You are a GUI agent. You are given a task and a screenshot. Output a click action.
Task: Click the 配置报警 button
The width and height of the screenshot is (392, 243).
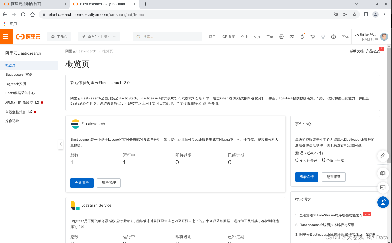tap(334, 177)
